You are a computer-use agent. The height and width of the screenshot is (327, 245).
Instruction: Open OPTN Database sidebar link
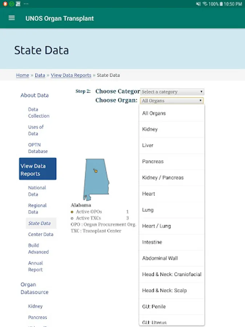click(38, 148)
